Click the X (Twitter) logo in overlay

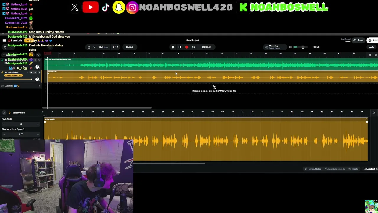coord(75,7)
